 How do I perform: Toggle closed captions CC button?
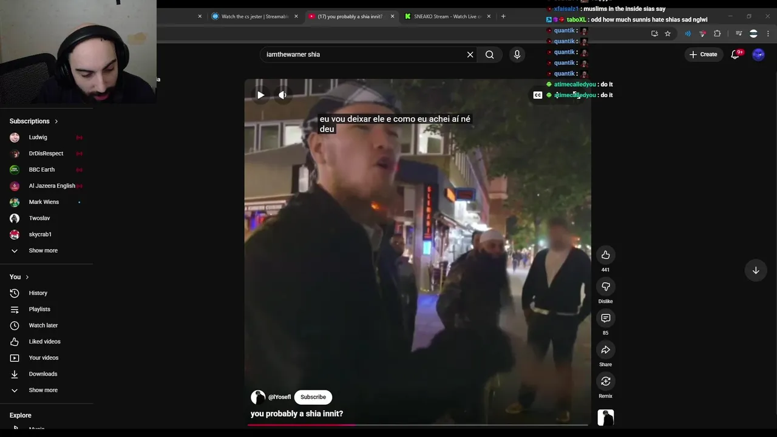[x=537, y=95]
